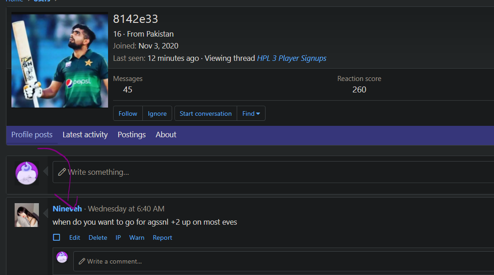Warn Nineveh for this profile post
This screenshot has width=494, height=275.
tap(137, 237)
